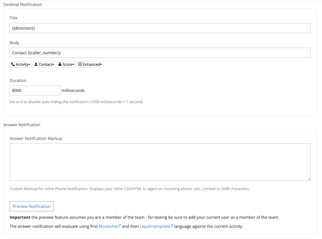Follow the Liquid template link
The height and width of the screenshot is (239, 322).
point(154,226)
